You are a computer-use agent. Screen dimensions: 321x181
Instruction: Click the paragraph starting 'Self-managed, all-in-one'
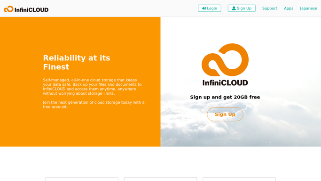[x=92, y=87]
